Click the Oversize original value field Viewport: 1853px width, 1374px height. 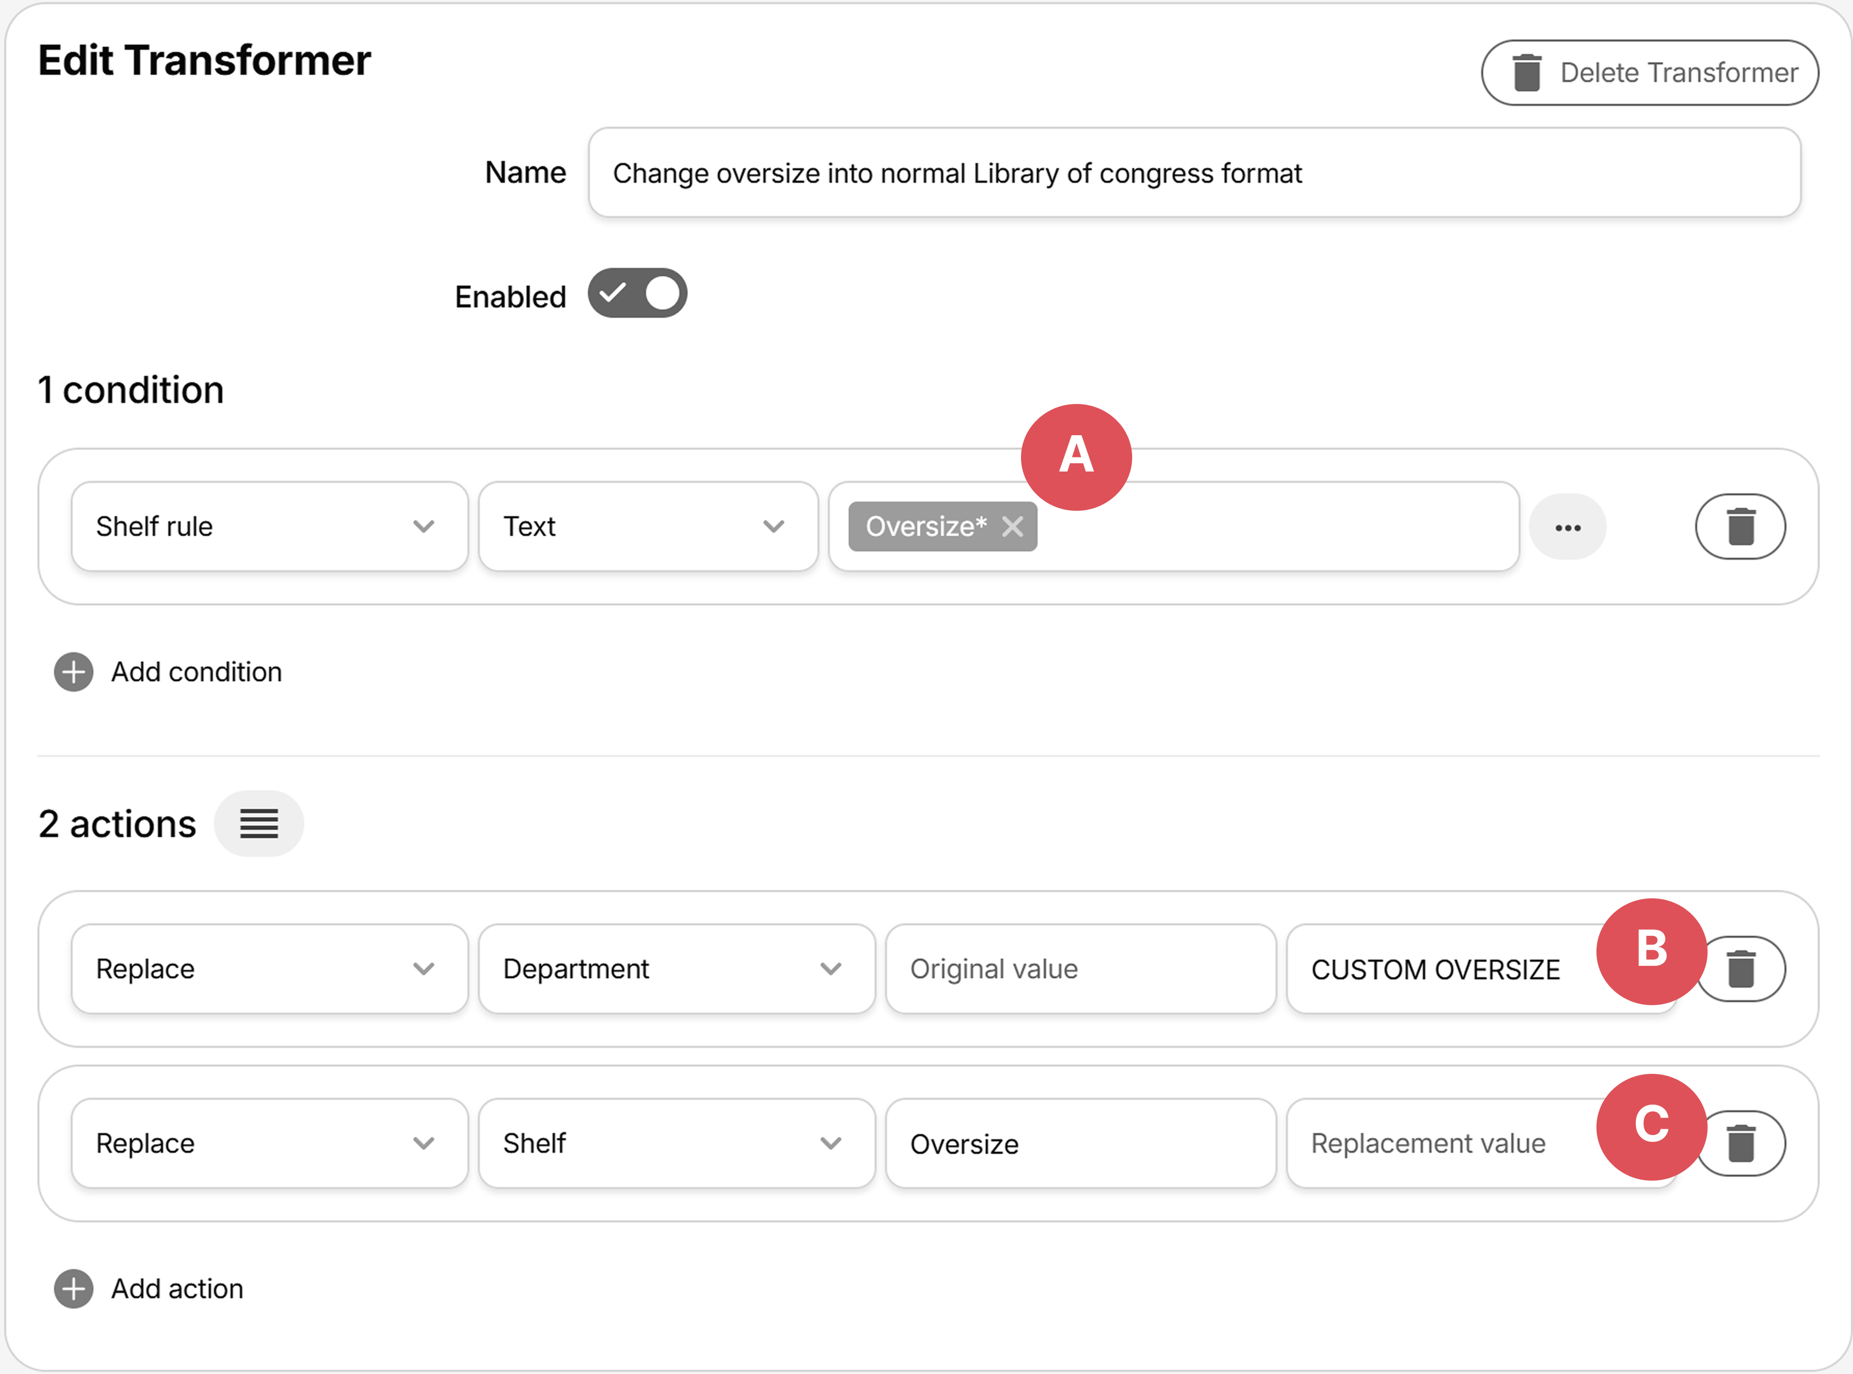(1080, 1143)
